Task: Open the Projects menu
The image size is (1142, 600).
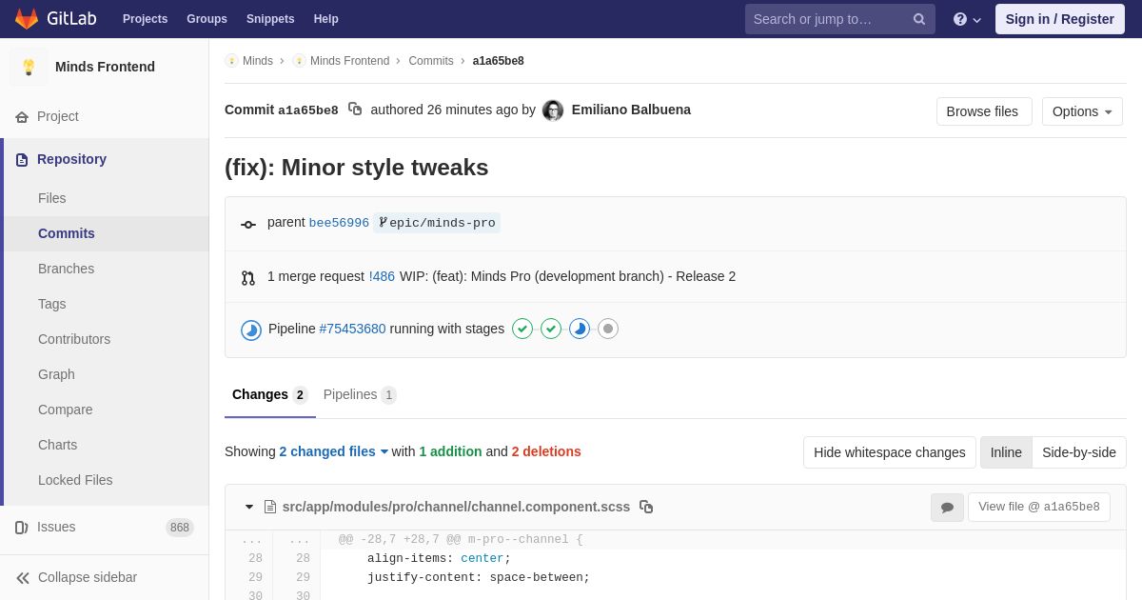Action: click(145, 19)
